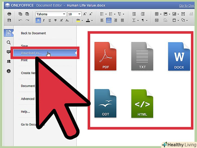Align text center
This screenshot has width=197, height=148.
[109, 20]
